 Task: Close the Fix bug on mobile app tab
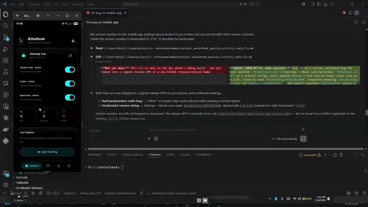(125, 13)
